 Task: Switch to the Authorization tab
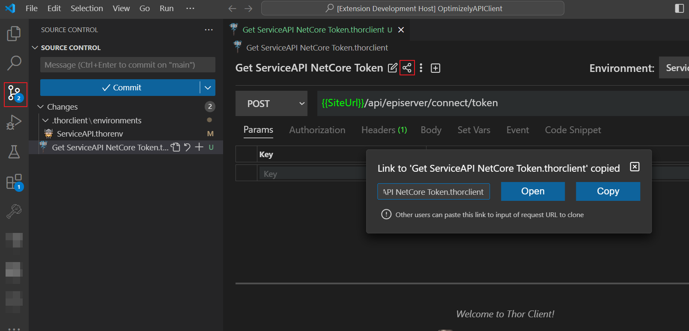click(x=317, y=130)
